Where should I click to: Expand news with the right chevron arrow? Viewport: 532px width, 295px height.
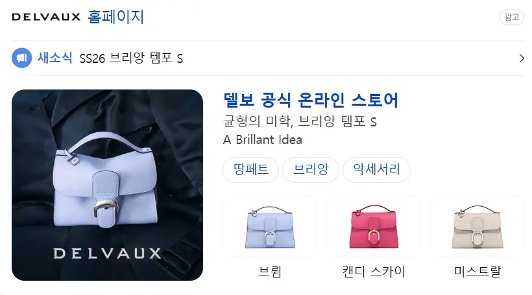pos(522,58)
